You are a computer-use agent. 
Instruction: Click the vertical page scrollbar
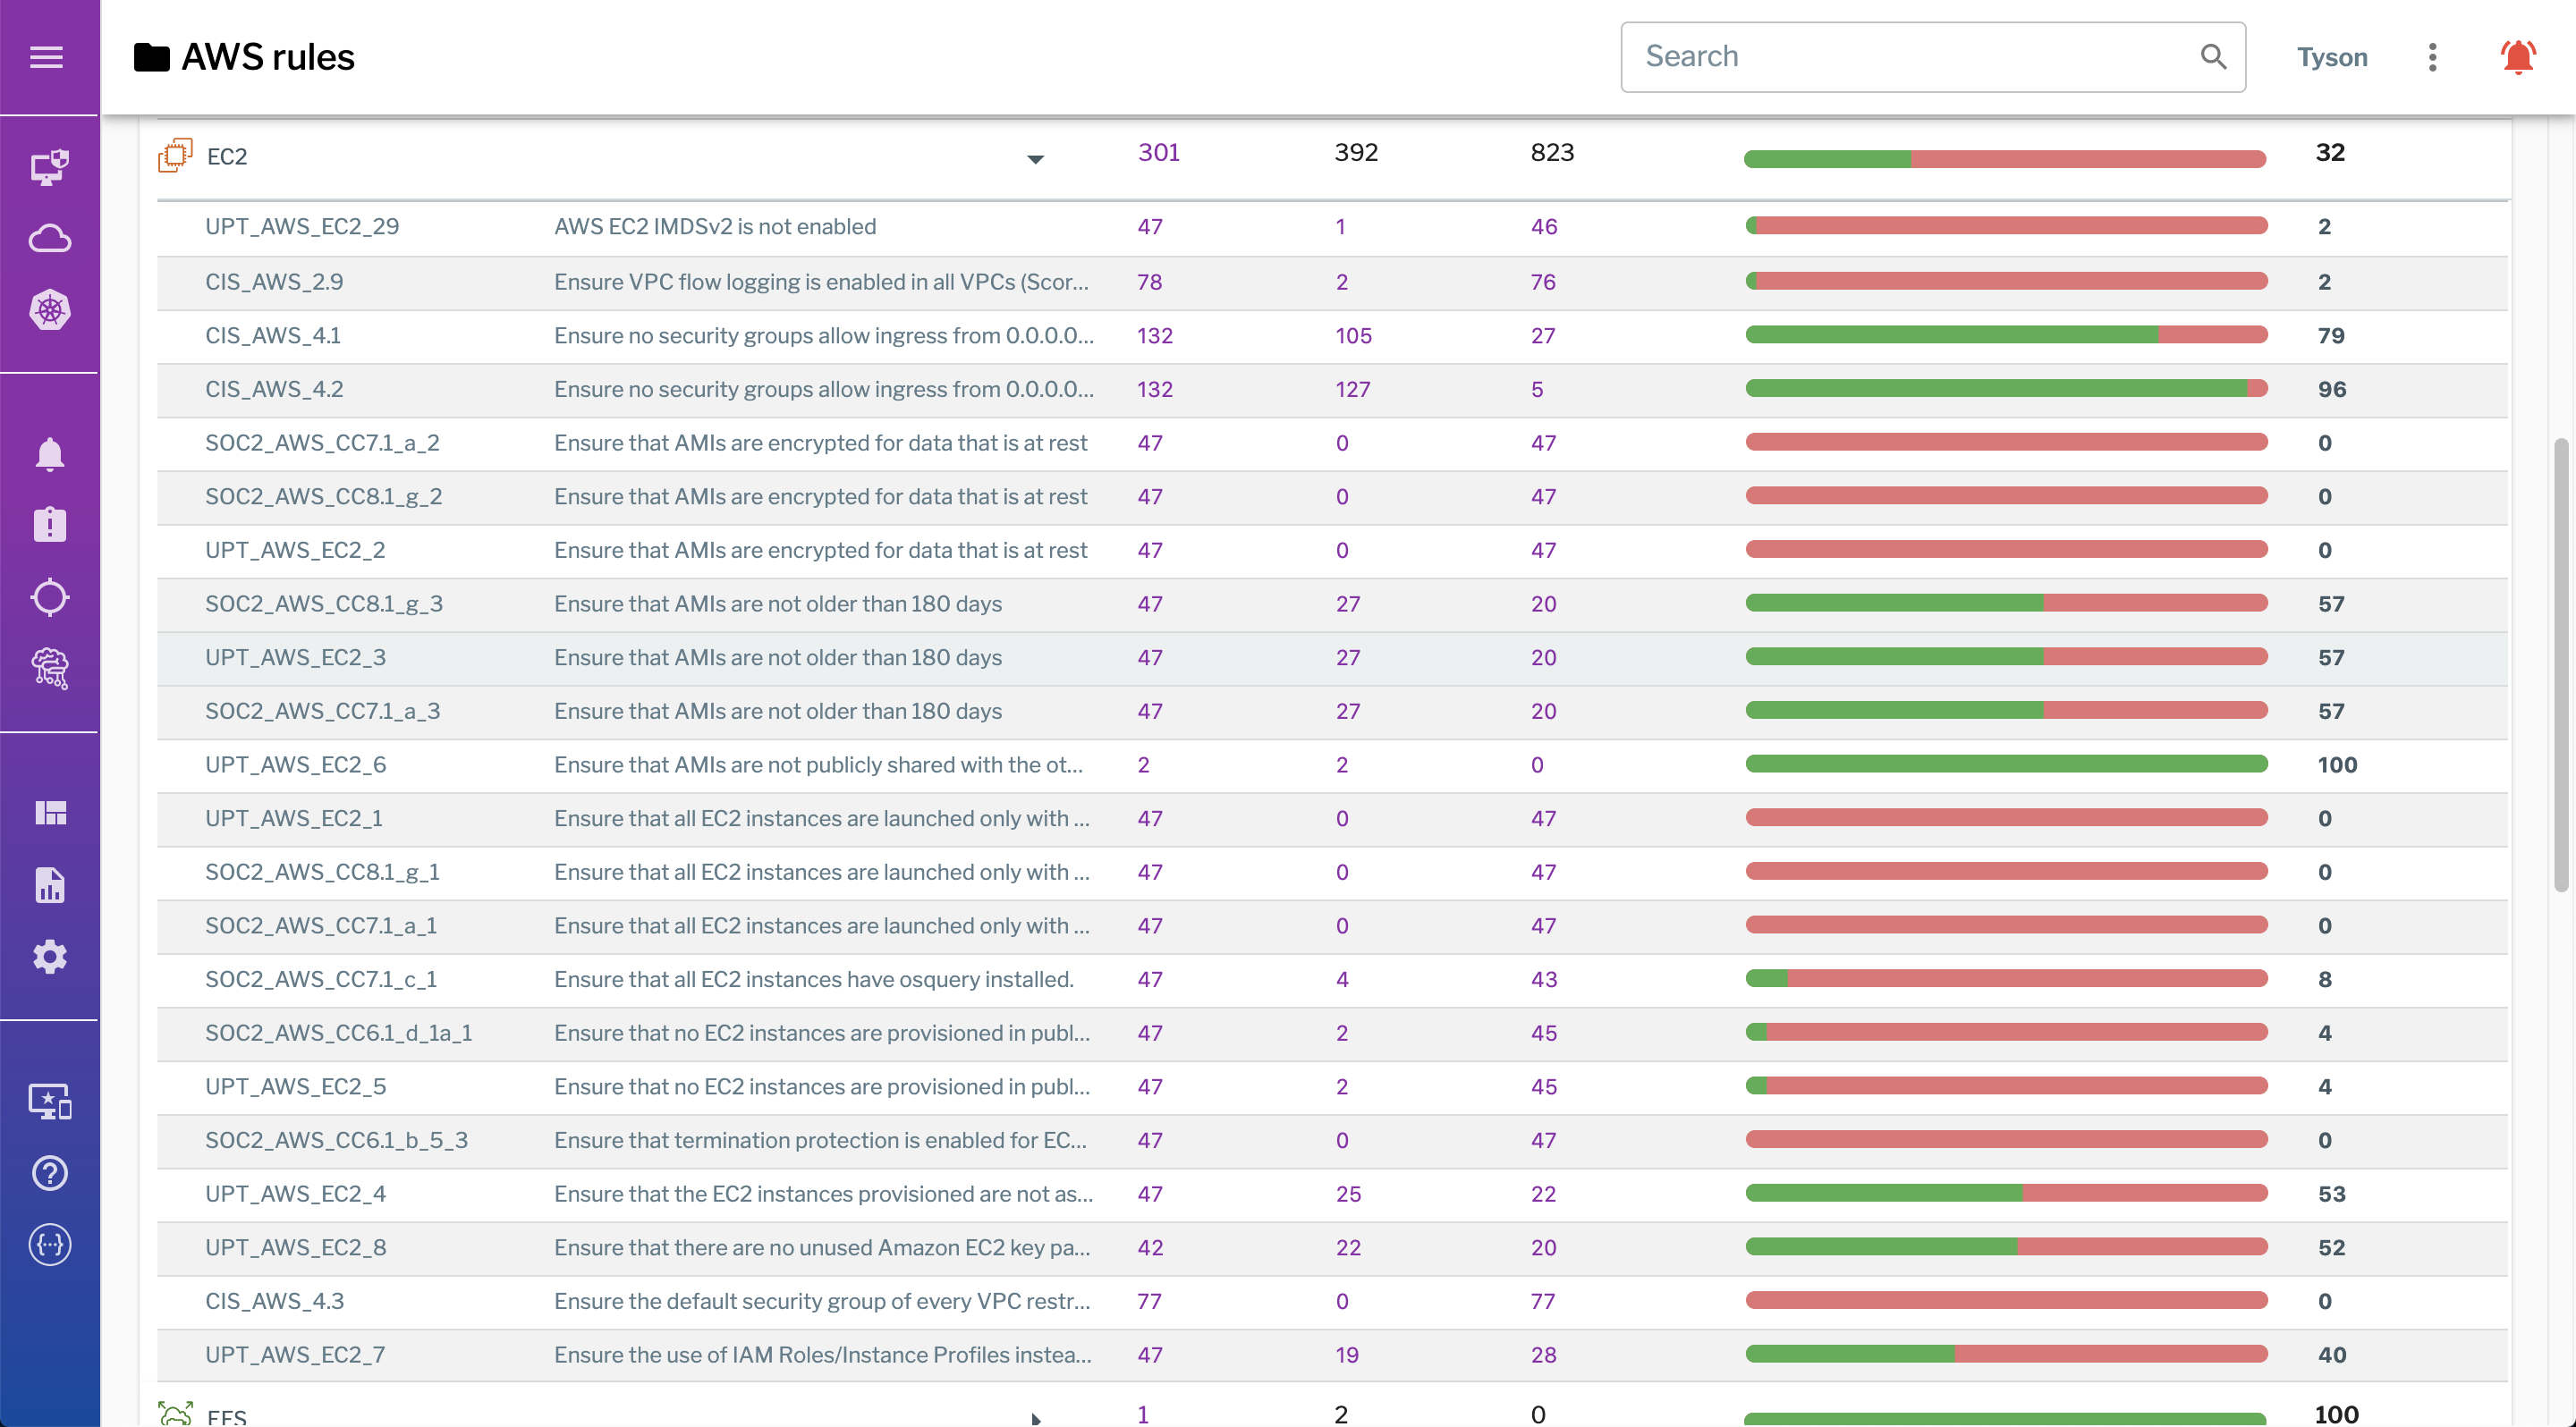[x=2561, y=664]
